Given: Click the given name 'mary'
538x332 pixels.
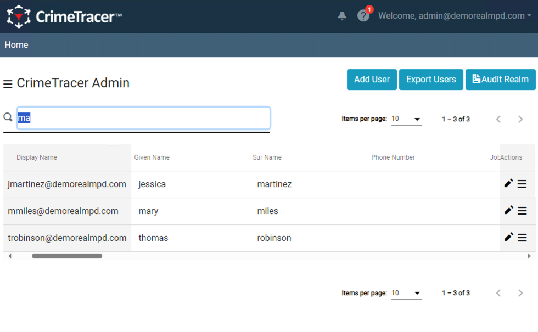Looking at the screenshot, I should pyautogui.click(x=148, y=211).
